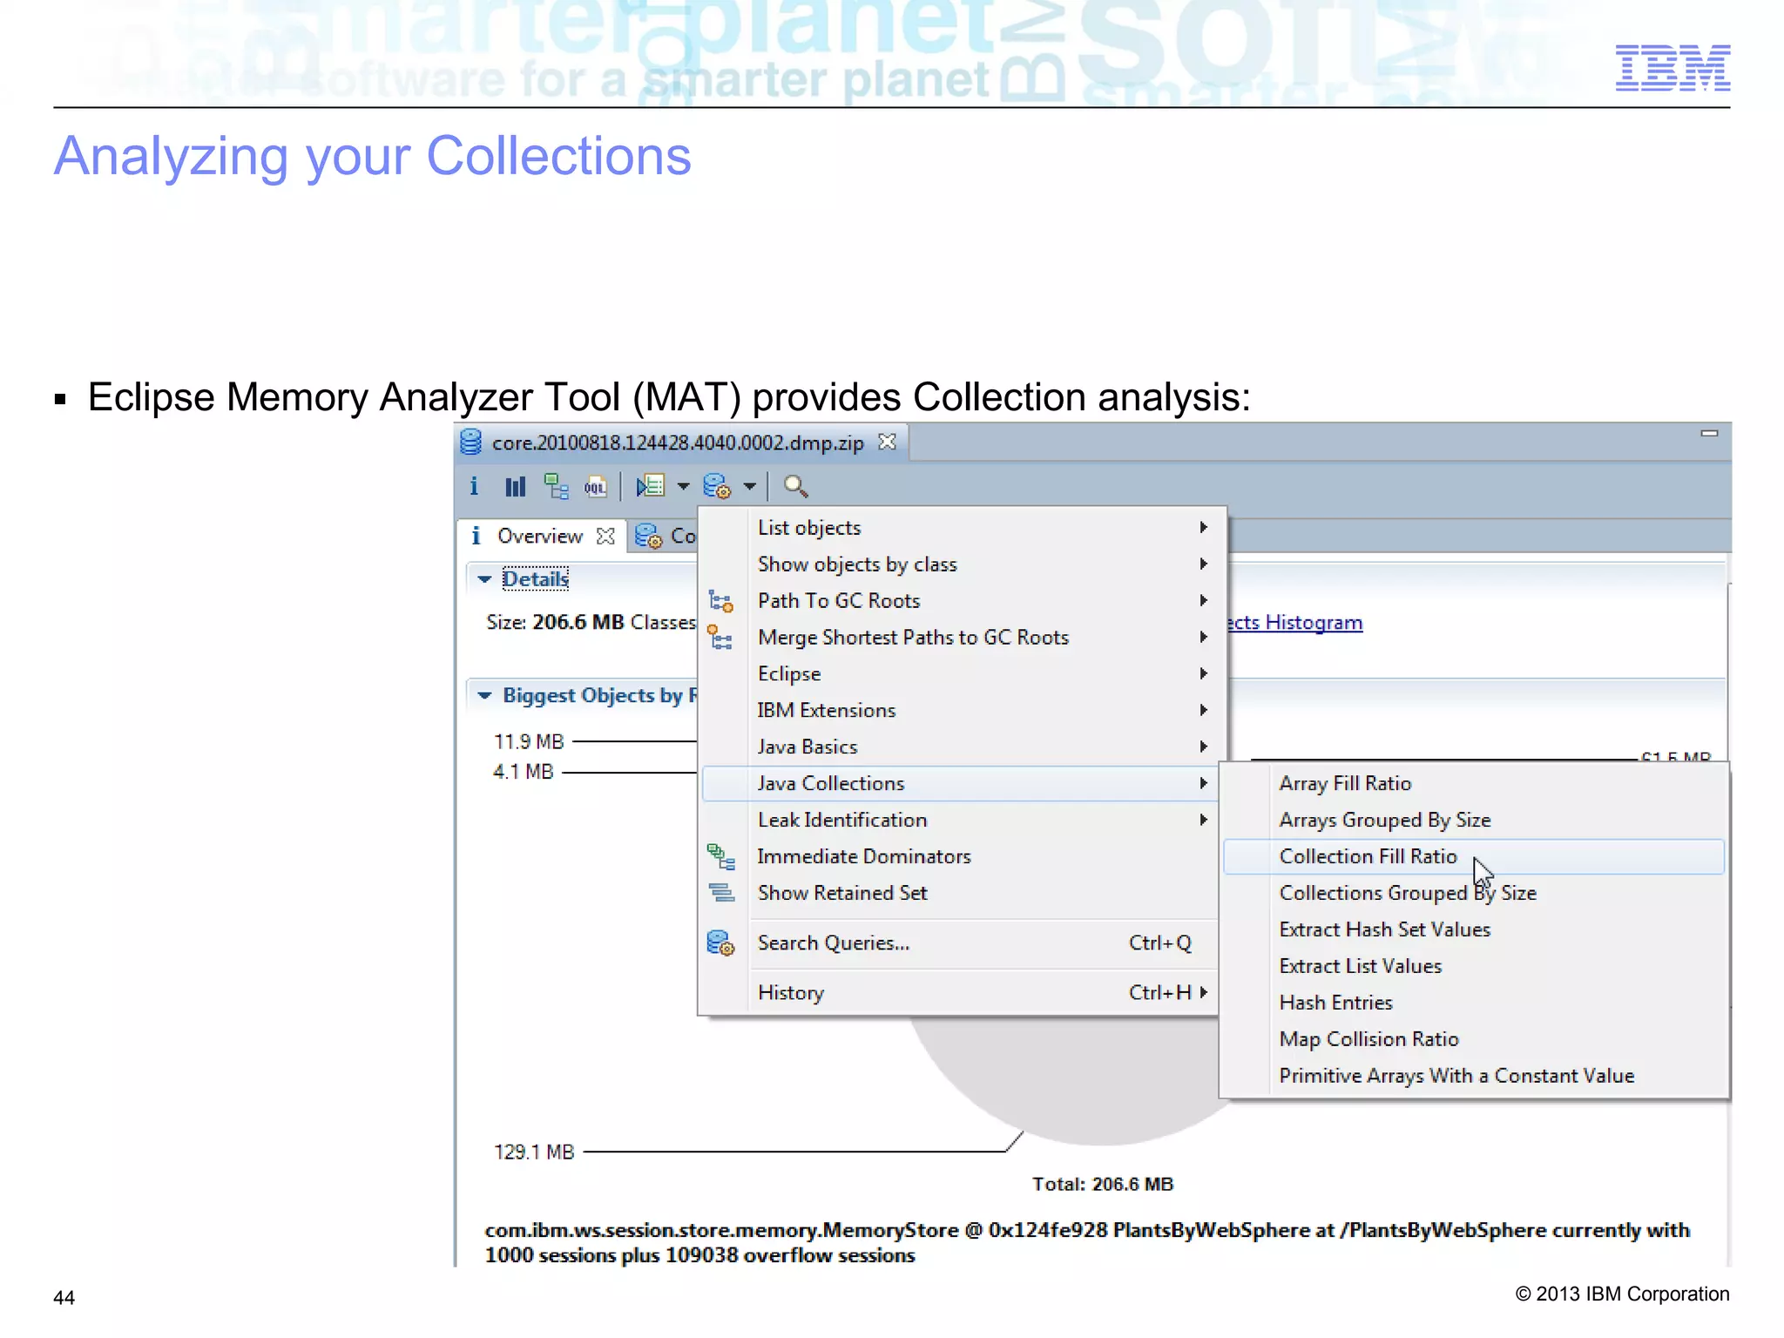Screen dimensions: 1784x1338
Task: Click the Run Expert System Test icon
Action: 651,486
